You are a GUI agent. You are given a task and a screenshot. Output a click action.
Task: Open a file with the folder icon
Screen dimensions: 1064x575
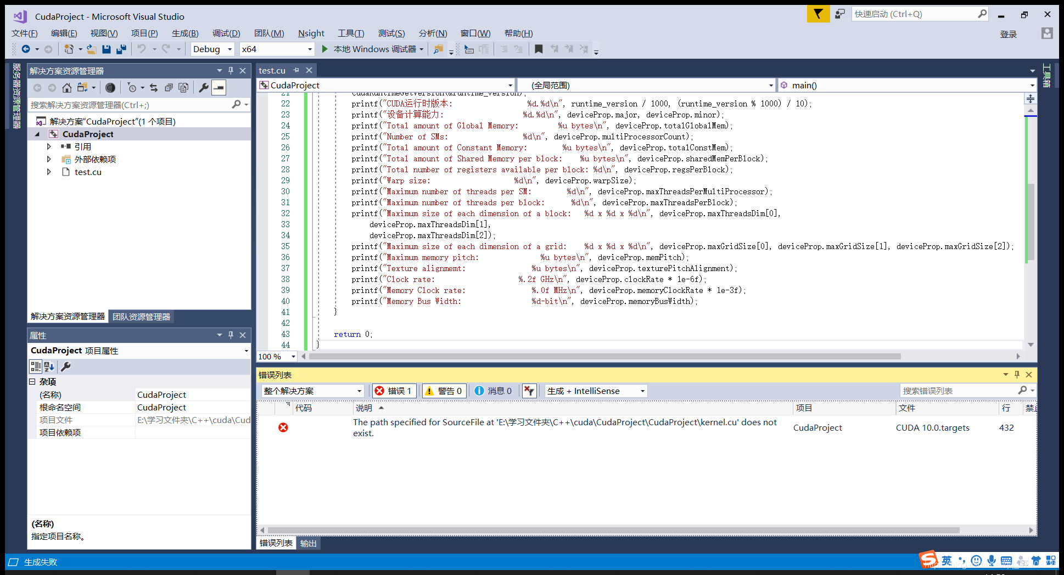click(x=92, y=49)
